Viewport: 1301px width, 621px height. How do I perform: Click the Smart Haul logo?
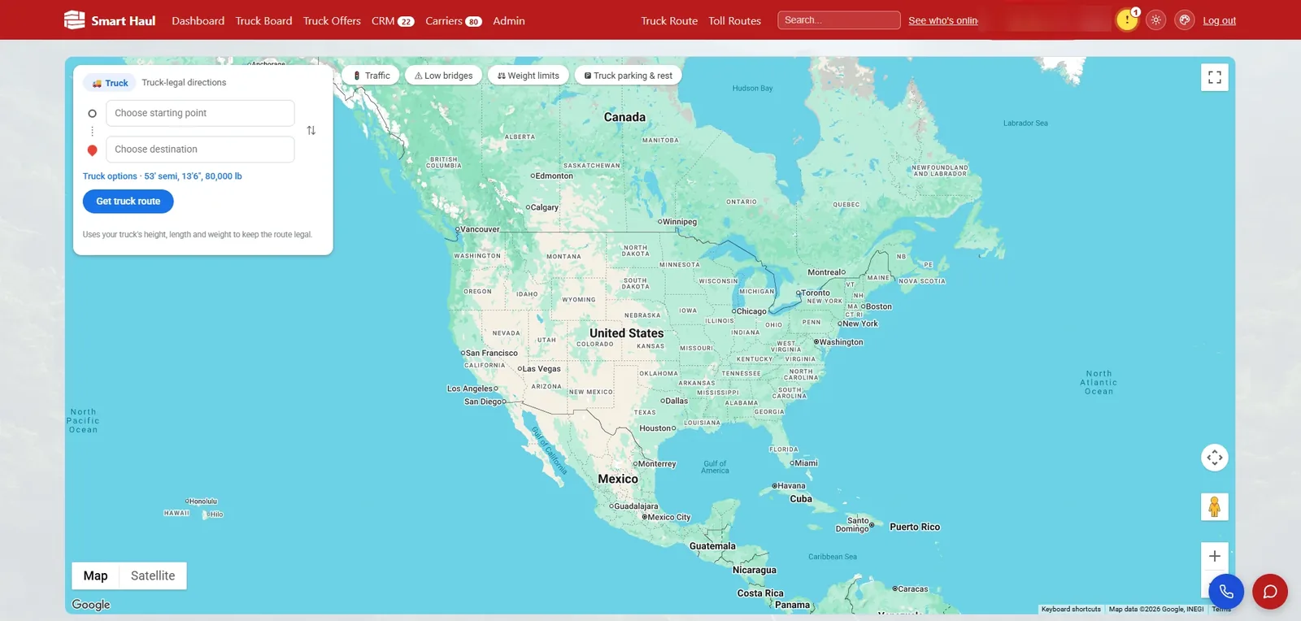(110, 20)
